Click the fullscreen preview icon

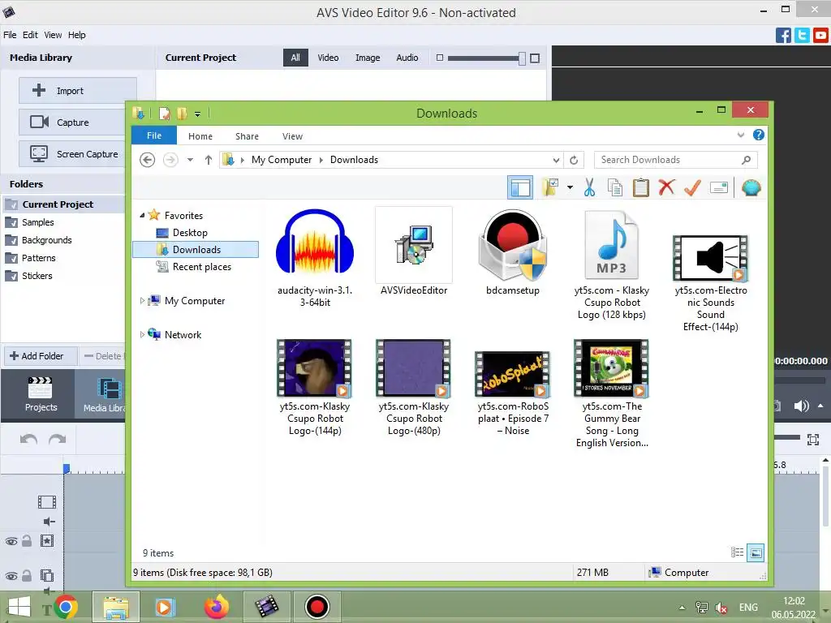pos(813,439)
